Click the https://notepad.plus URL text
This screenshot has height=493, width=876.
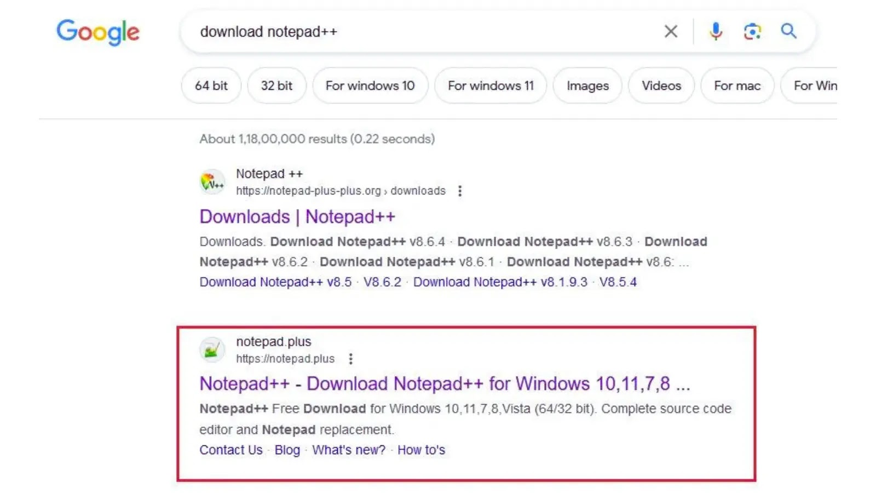[285, 359]
